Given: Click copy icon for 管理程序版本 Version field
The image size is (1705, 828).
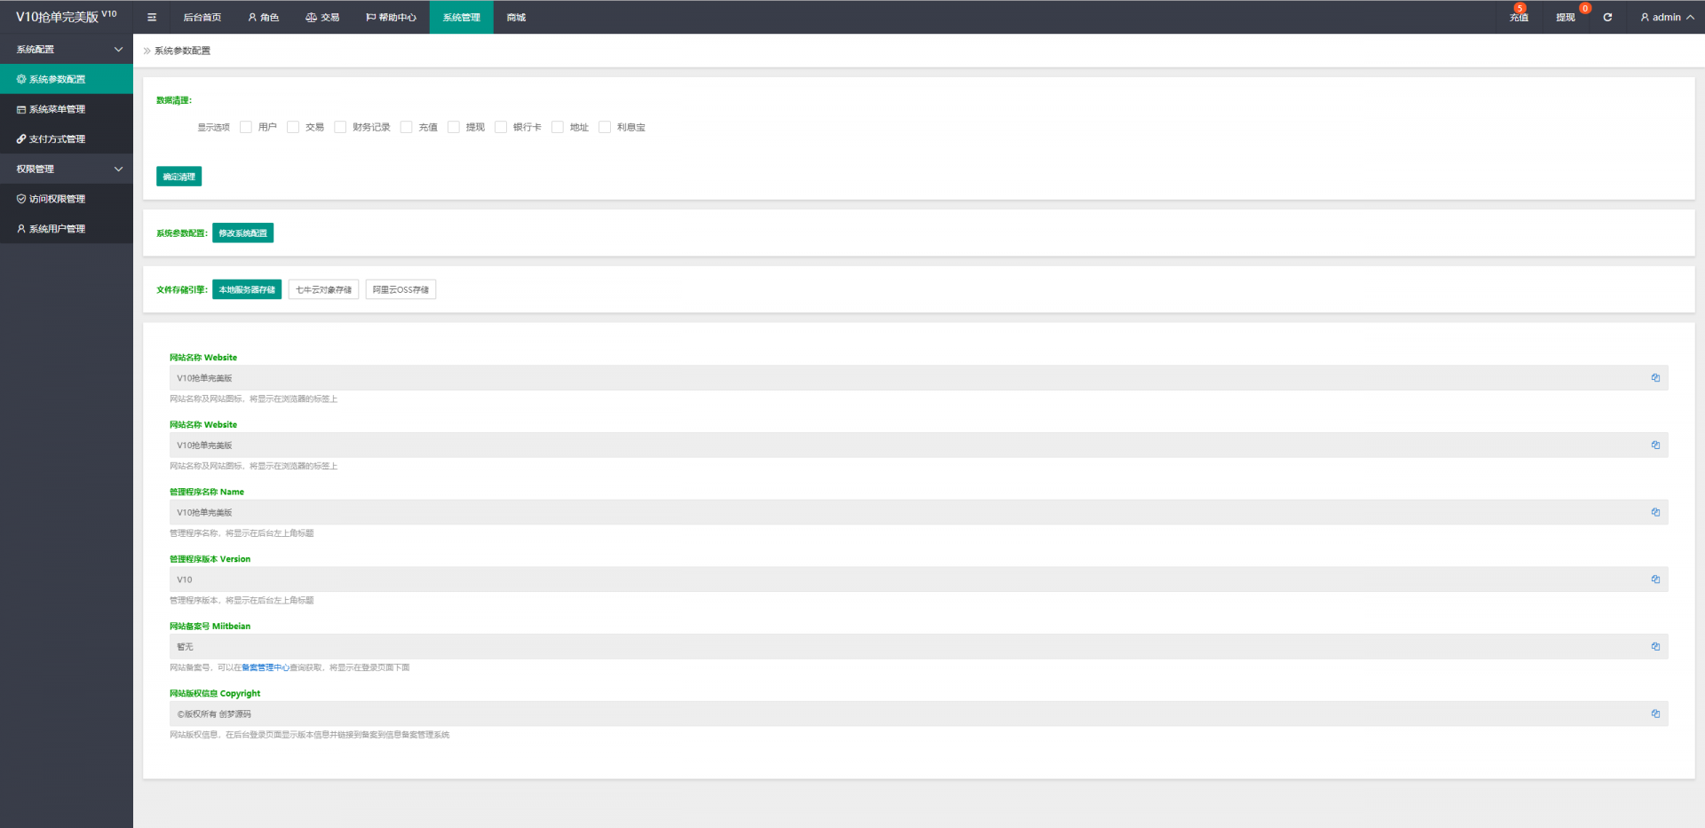Looking at the screenshot, I should coord(1655,580).
